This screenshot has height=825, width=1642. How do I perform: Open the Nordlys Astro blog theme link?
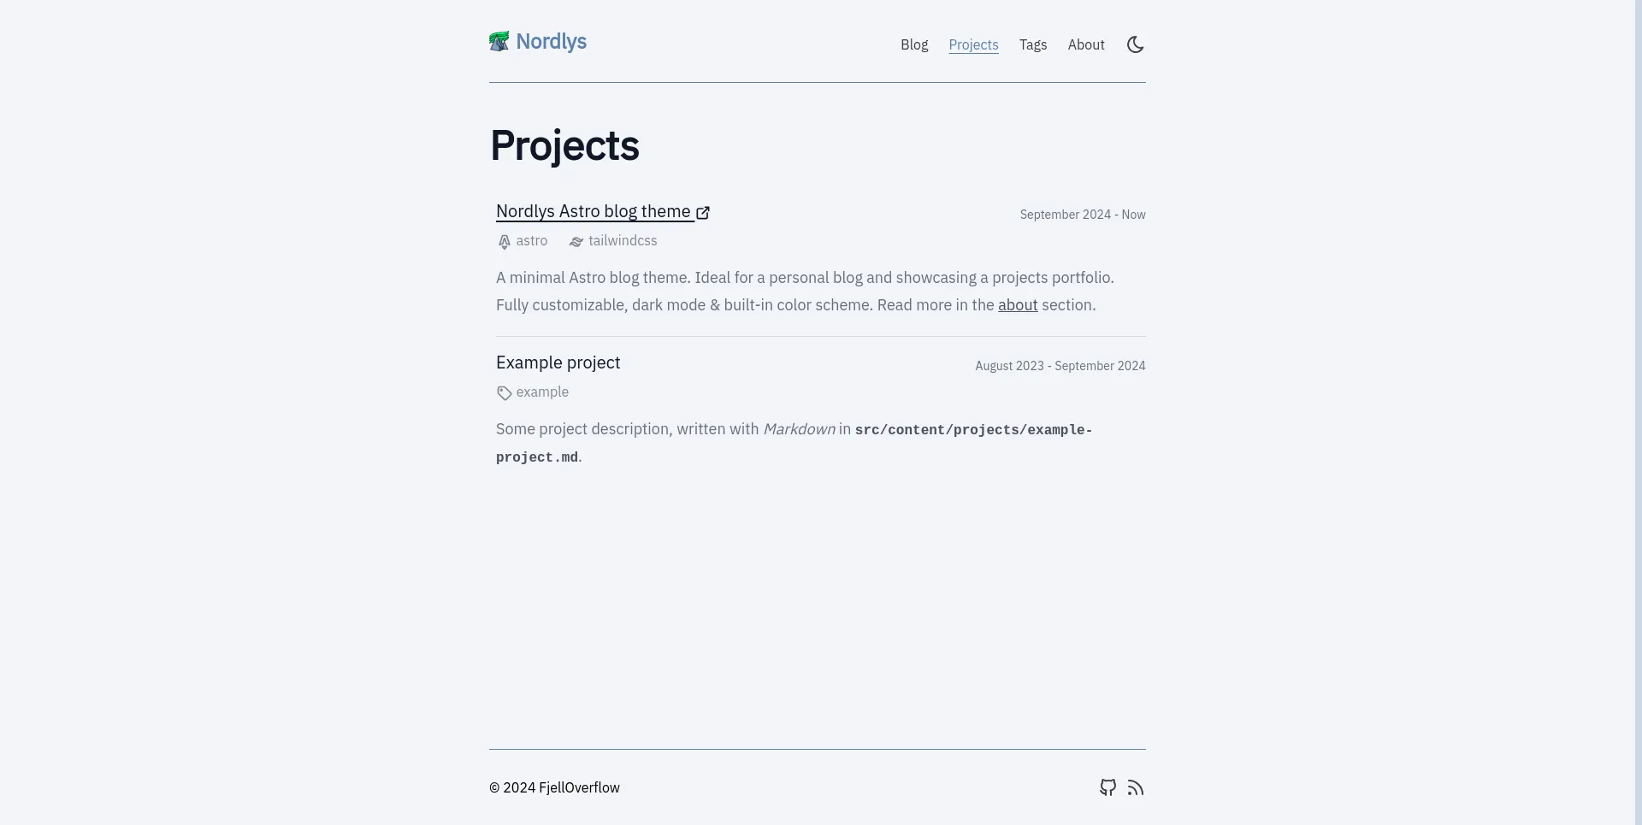(x=594, y=211)
